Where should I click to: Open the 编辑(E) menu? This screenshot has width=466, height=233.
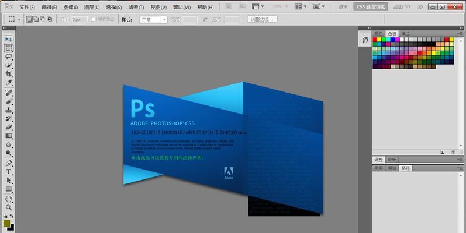click(x=49, y=7)
